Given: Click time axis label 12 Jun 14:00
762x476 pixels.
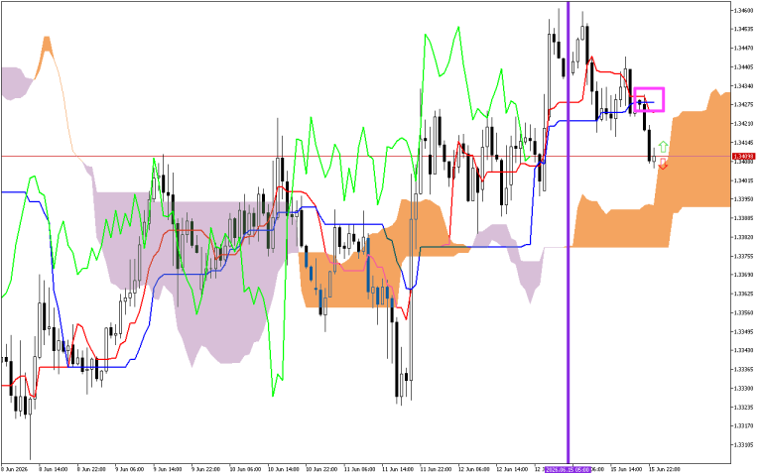Looking at the screenshot, I should [512, 470].
